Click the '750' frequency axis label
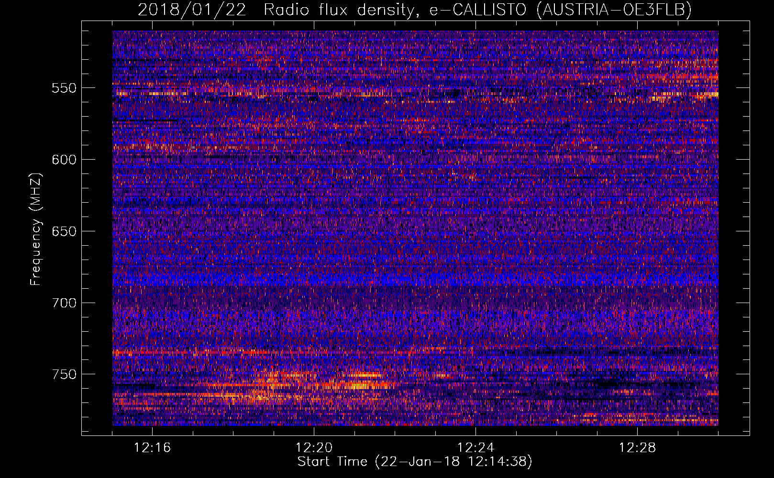 pyautogui.click(x=64, y=374)
